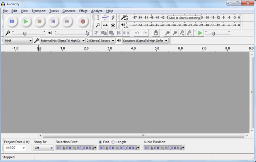The height and width of the screenshot is (162, 256).
Task: Click the timeline ruler at 6.0
Action: coord(180,48)
